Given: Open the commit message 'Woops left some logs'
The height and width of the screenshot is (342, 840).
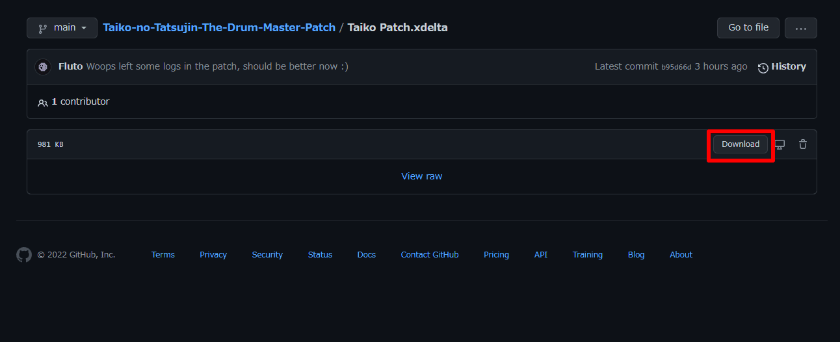Looking at the screenshot, I should (x=217, y=66).
